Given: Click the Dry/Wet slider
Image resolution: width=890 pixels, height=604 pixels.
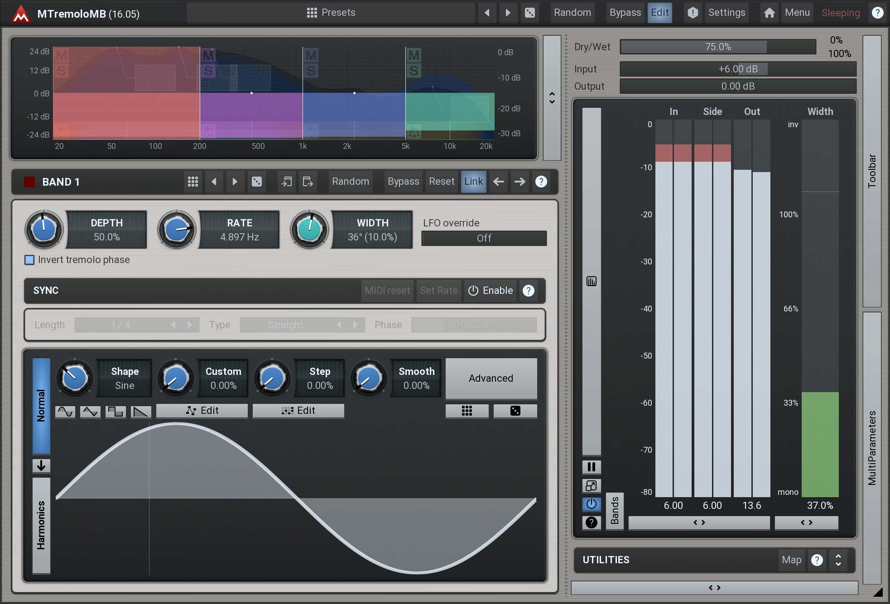Looking at the screenshot, I should (718, 47).
